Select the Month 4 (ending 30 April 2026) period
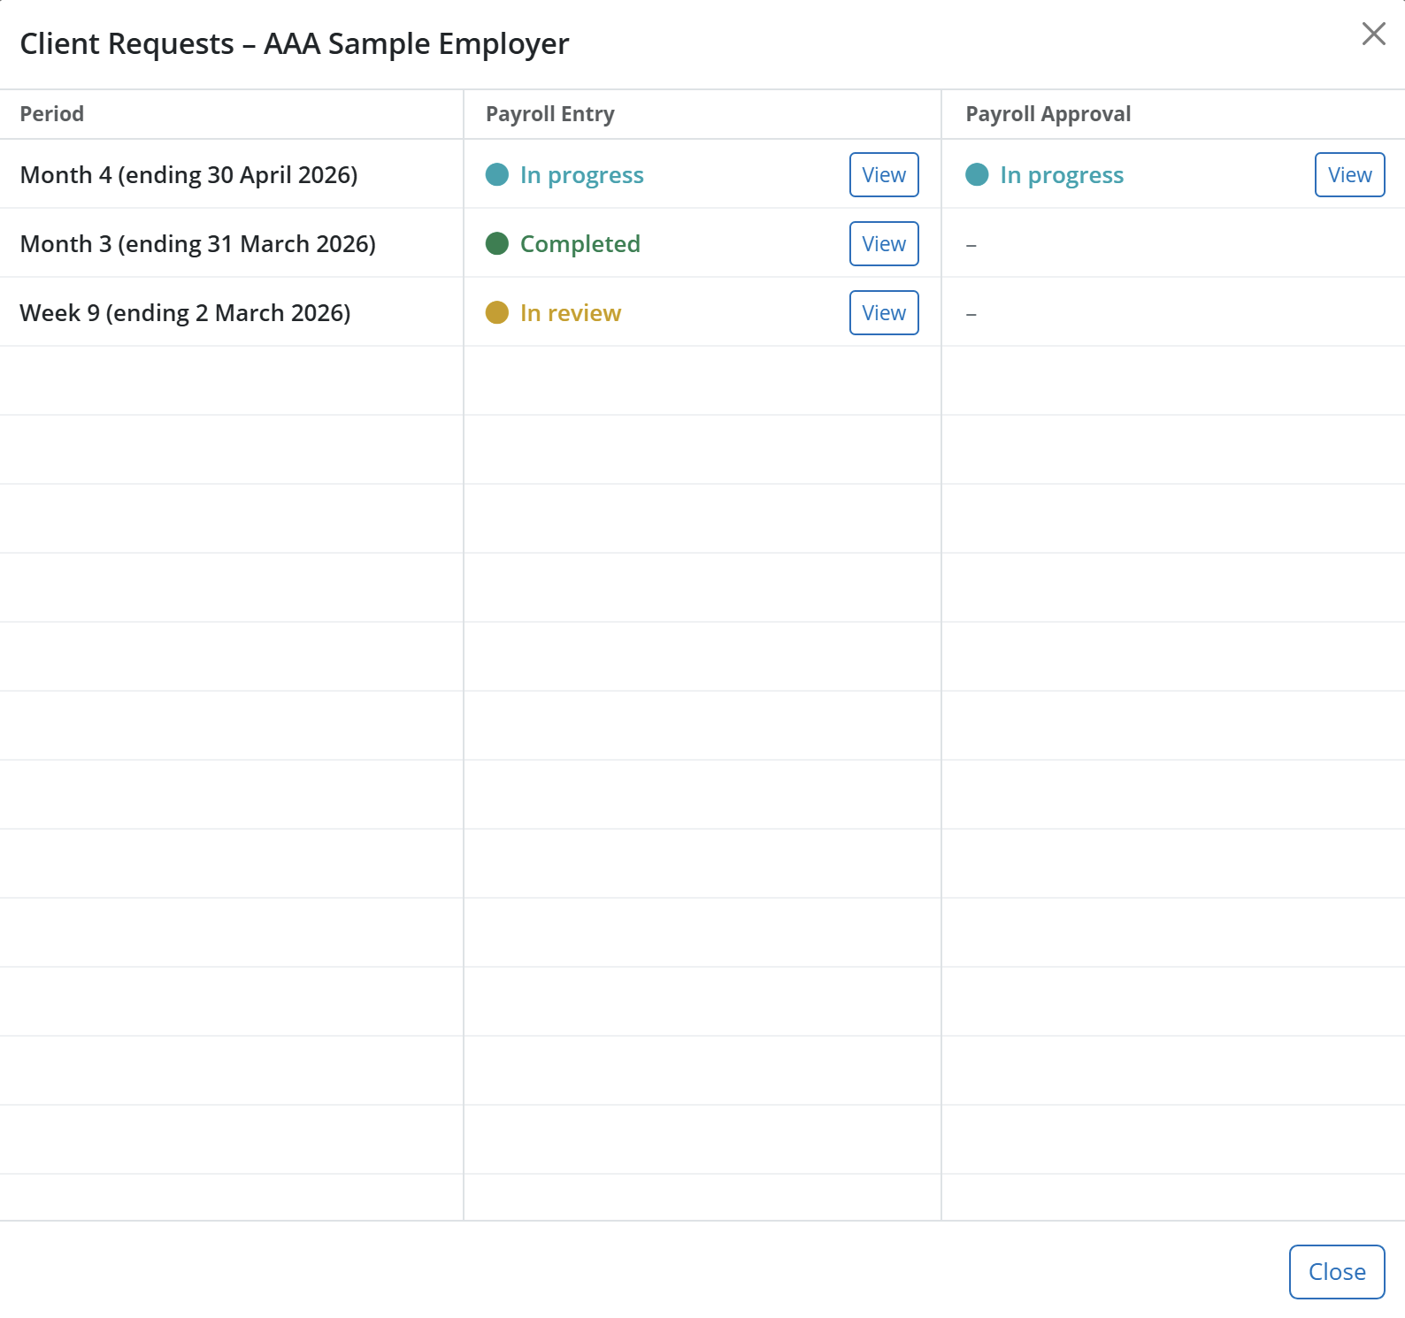 click(x=188, y=175)
